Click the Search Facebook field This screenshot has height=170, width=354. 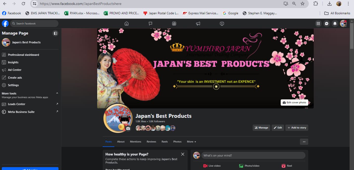(34, 24)
